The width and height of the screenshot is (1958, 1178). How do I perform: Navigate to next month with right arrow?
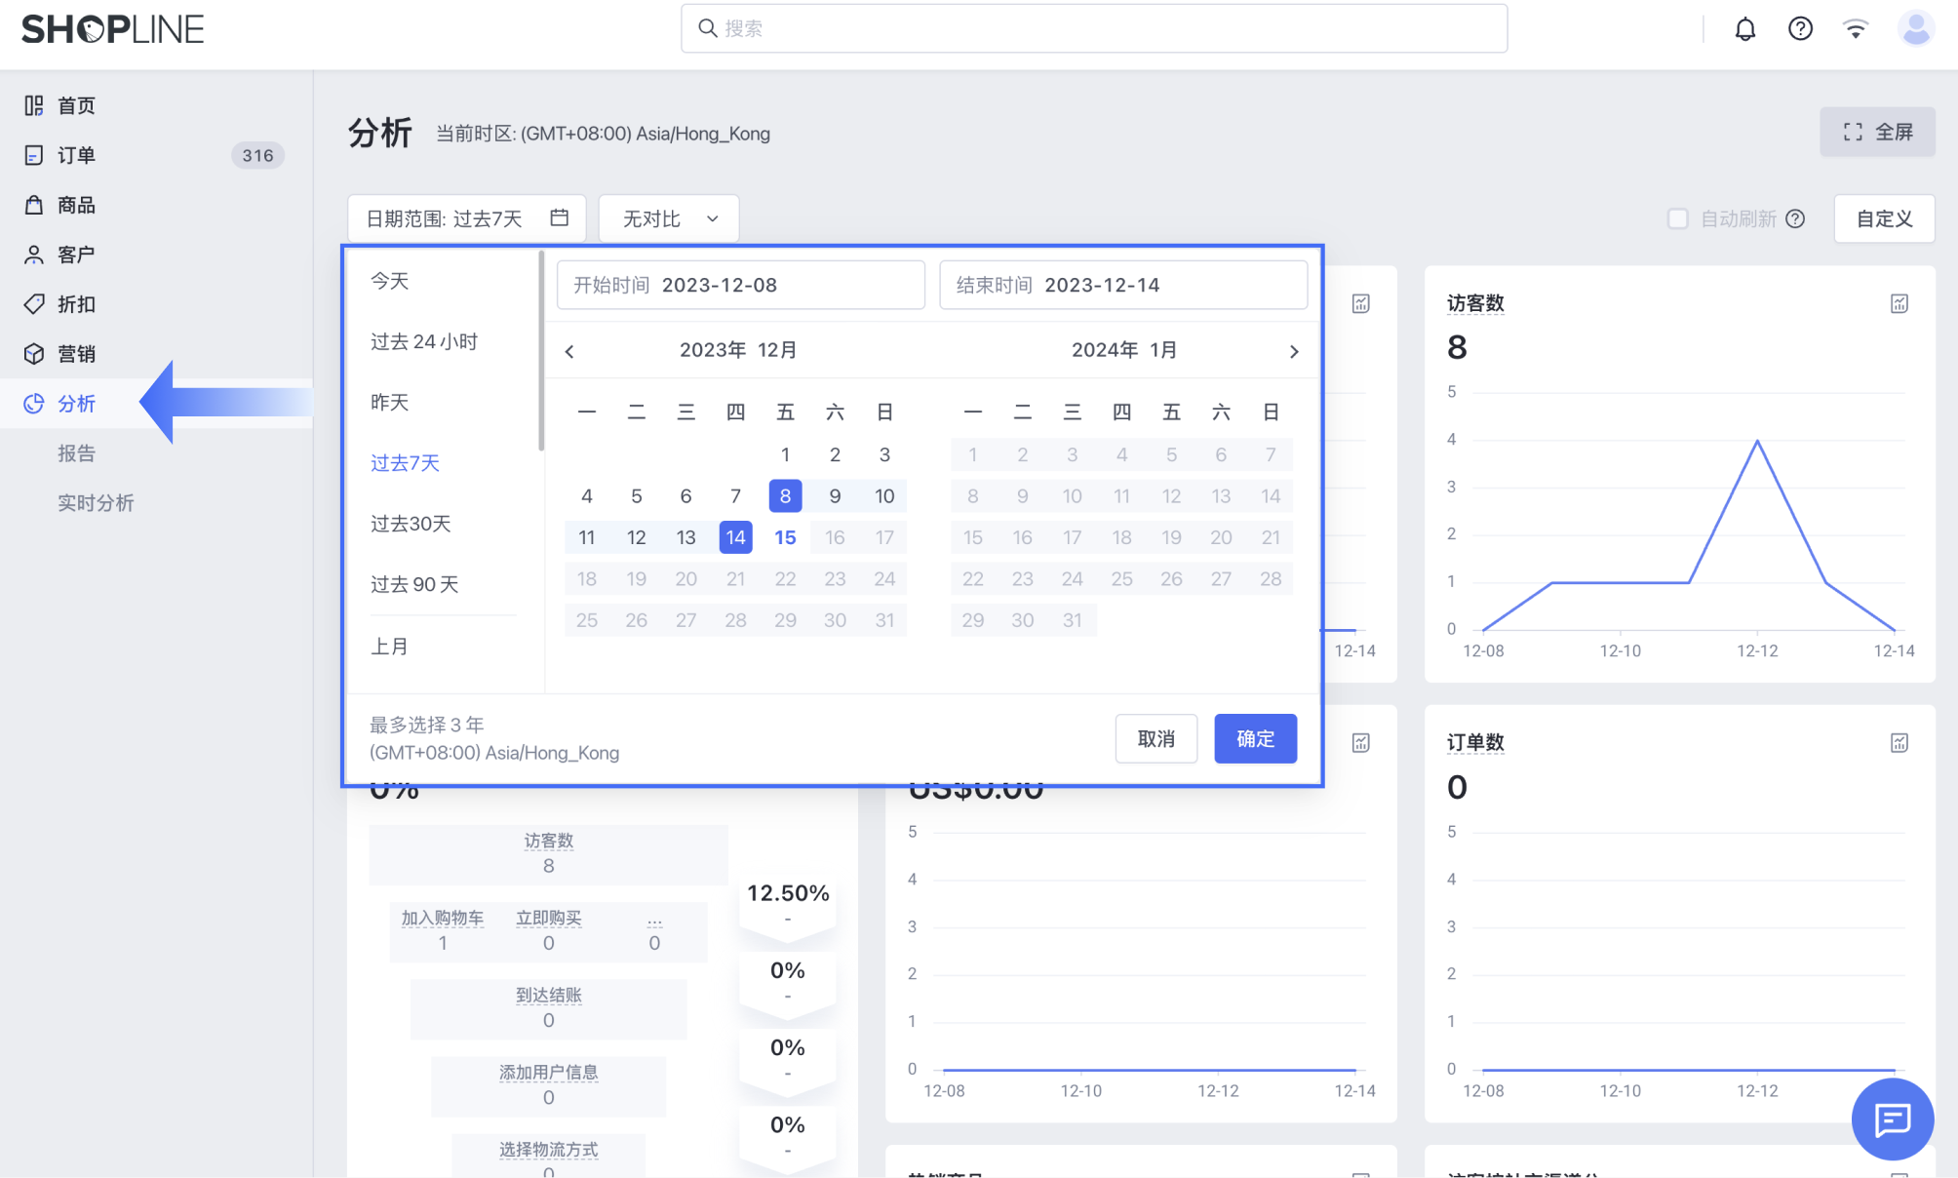(x=1294, y=351)
